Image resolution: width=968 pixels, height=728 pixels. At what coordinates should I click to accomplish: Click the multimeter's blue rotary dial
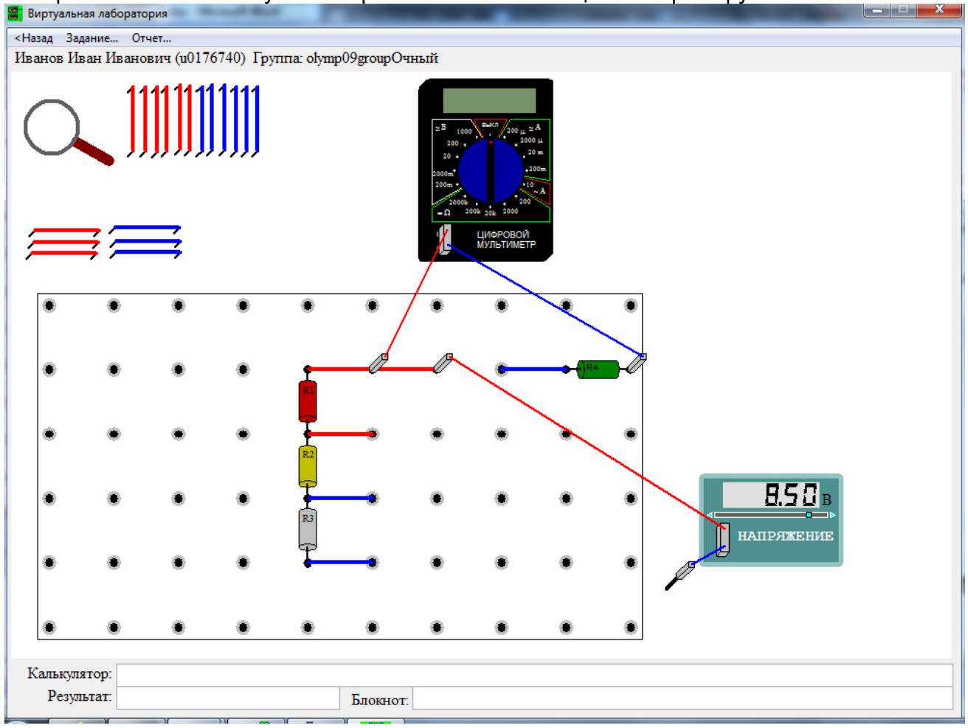pos(491,171)
